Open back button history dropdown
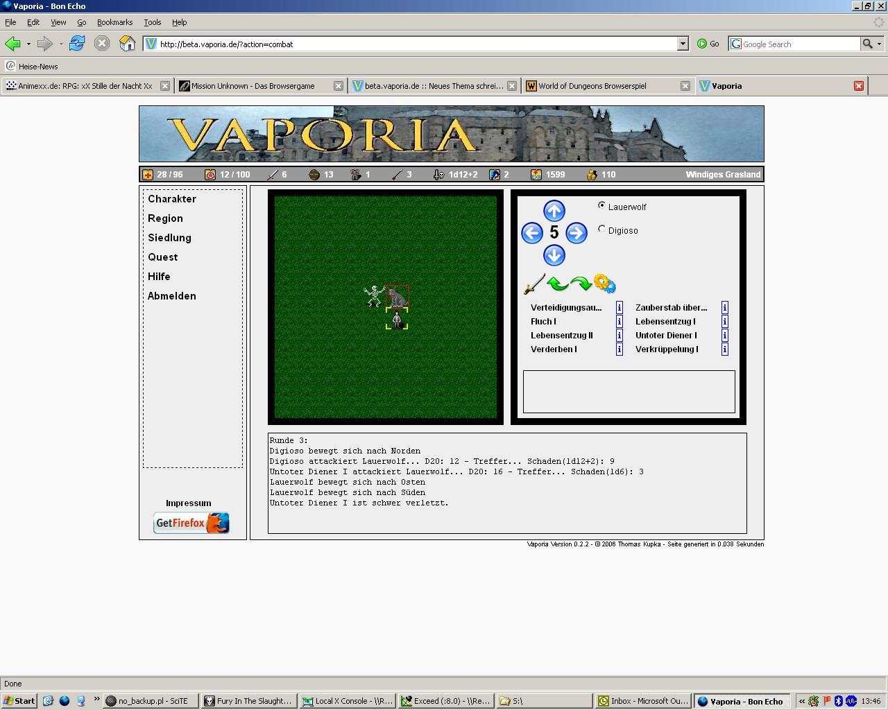This screenshot has width=888, height=710. click(x=28, y=44)
